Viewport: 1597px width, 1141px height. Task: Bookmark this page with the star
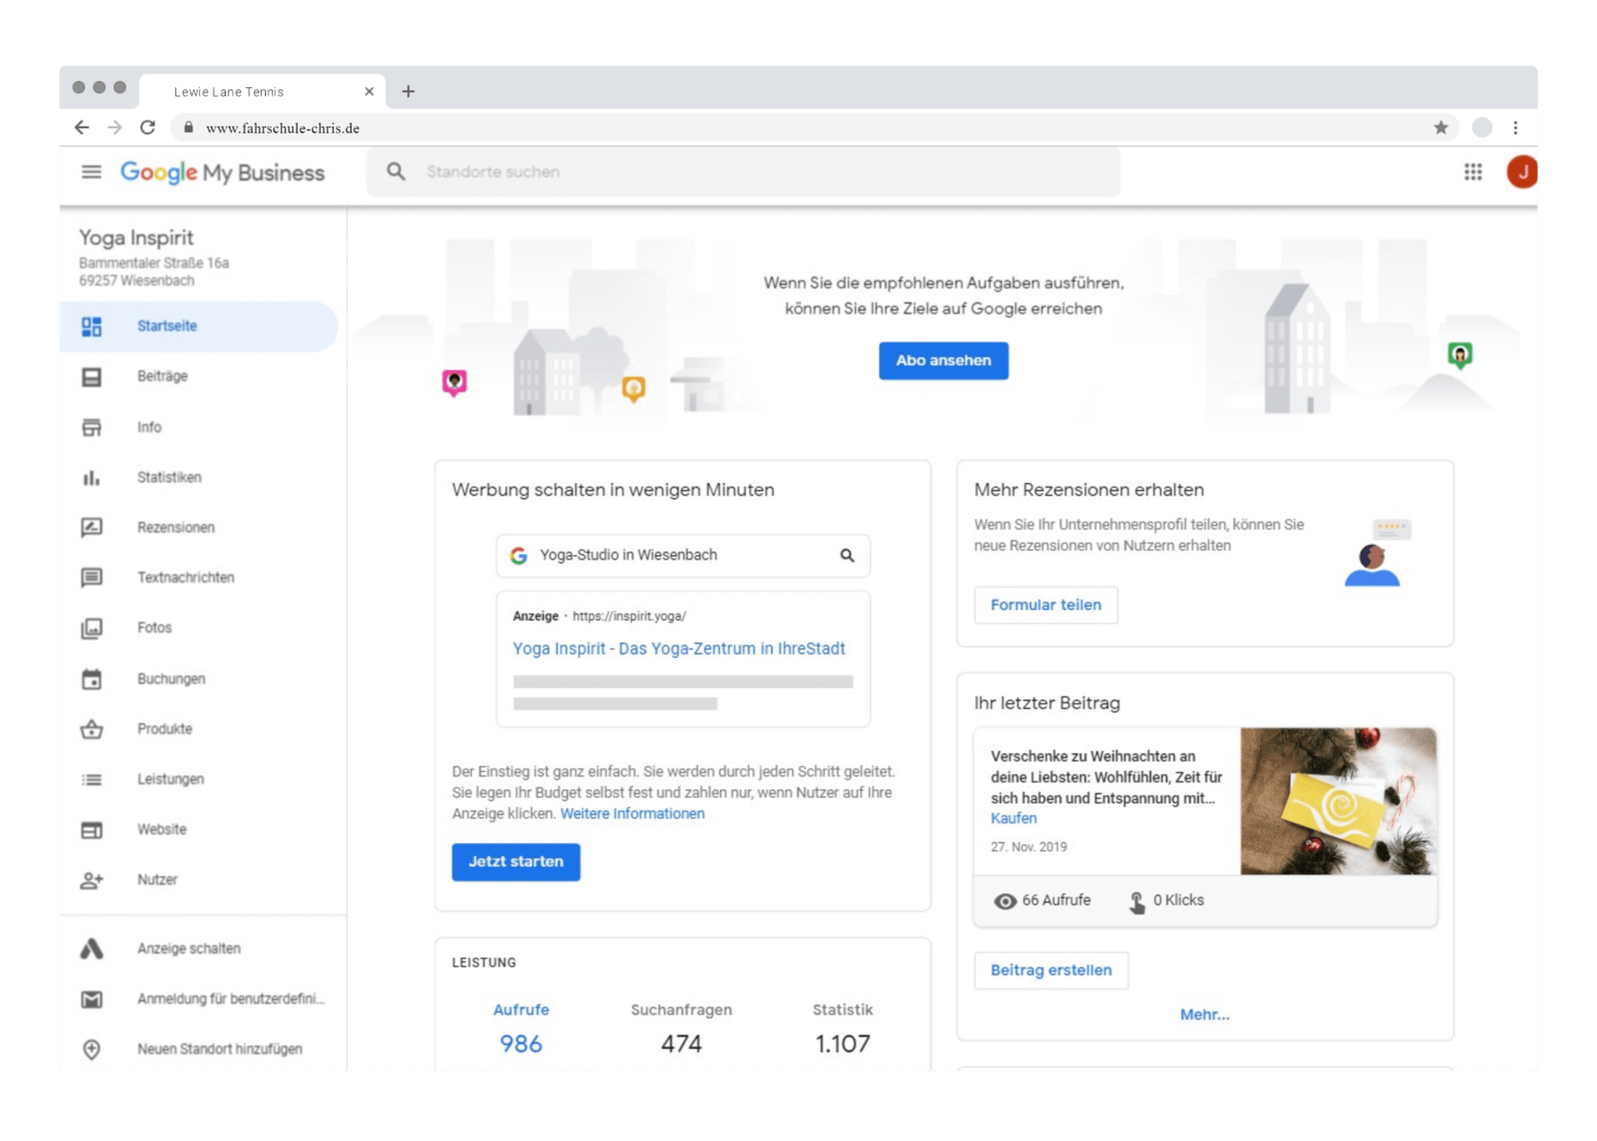coord(1440,128)
